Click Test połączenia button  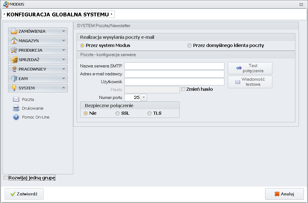(250, 68)
